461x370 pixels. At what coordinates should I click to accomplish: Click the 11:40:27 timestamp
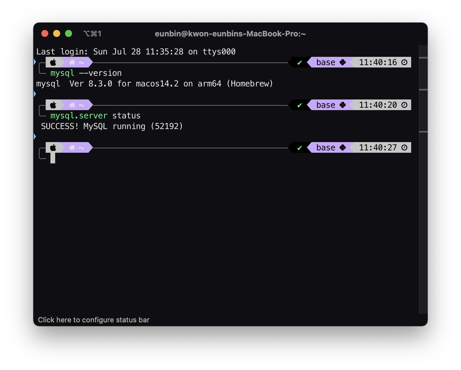click(378, 148)
